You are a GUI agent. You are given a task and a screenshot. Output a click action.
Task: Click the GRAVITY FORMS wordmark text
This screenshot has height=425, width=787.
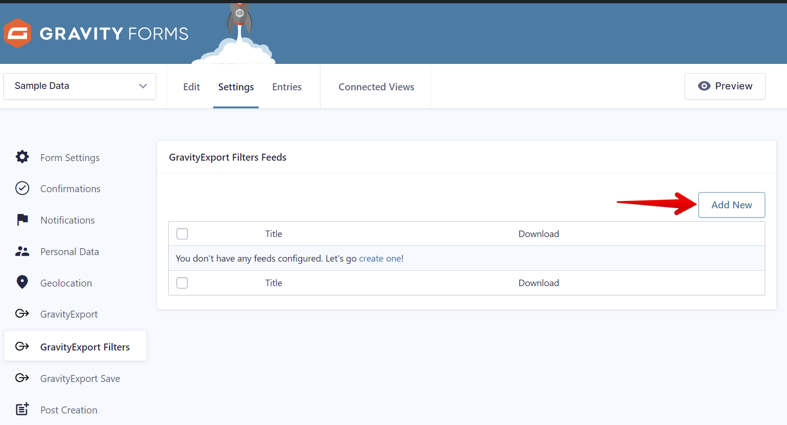coord(114,34)
